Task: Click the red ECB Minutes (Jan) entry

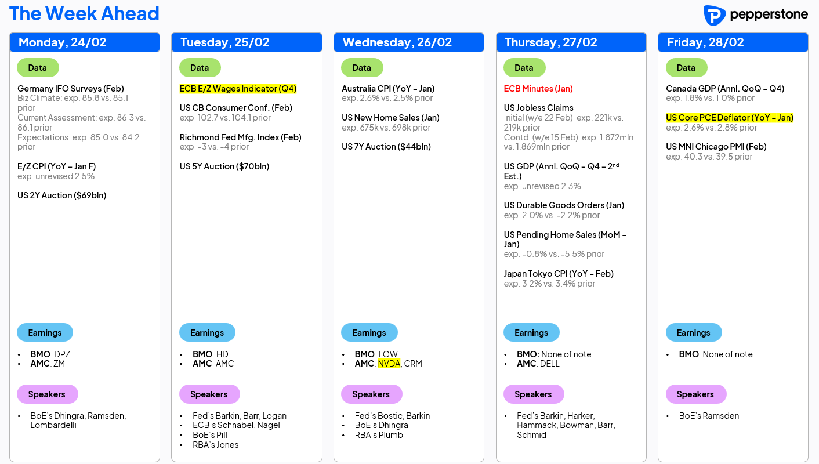Action: tap(538, 89)
